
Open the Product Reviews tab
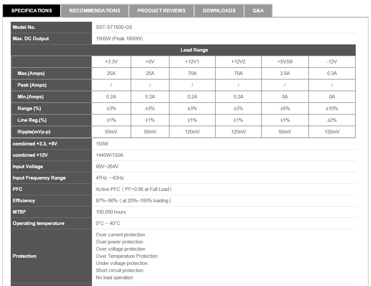[x=161, y=11]
